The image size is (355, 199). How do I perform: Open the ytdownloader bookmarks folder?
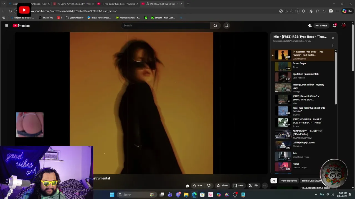tap(75, 18)
